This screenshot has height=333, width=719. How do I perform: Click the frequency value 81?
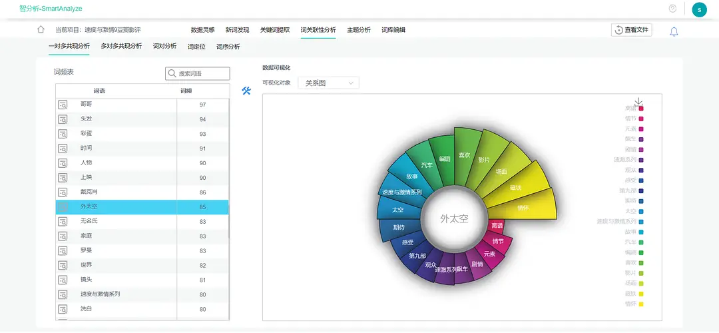pos(202,280)
